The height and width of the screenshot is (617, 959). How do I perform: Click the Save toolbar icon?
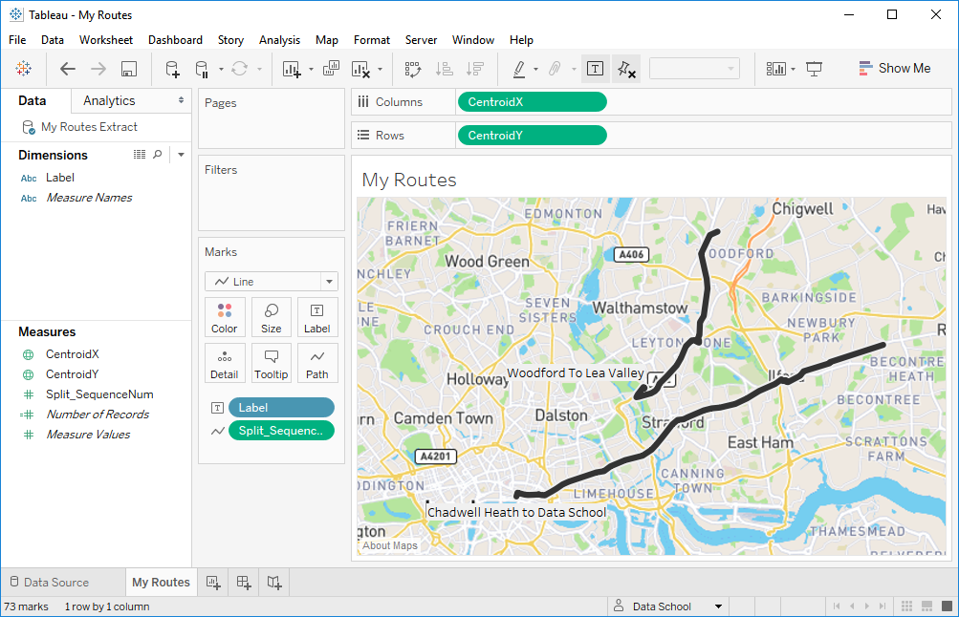[129, 69]
